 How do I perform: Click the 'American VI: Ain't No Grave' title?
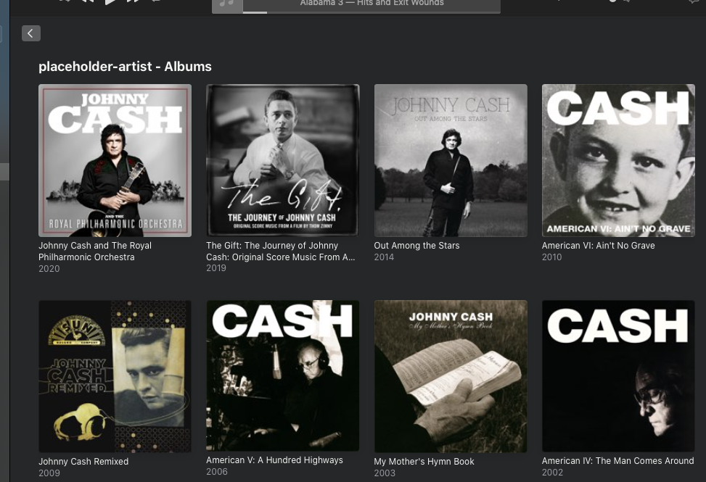coord(599,246)
